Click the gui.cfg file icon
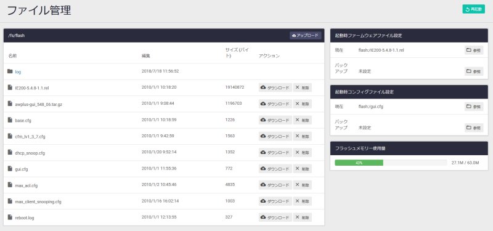The height and width of the screenshot is (231, 493). pos(10,169)
